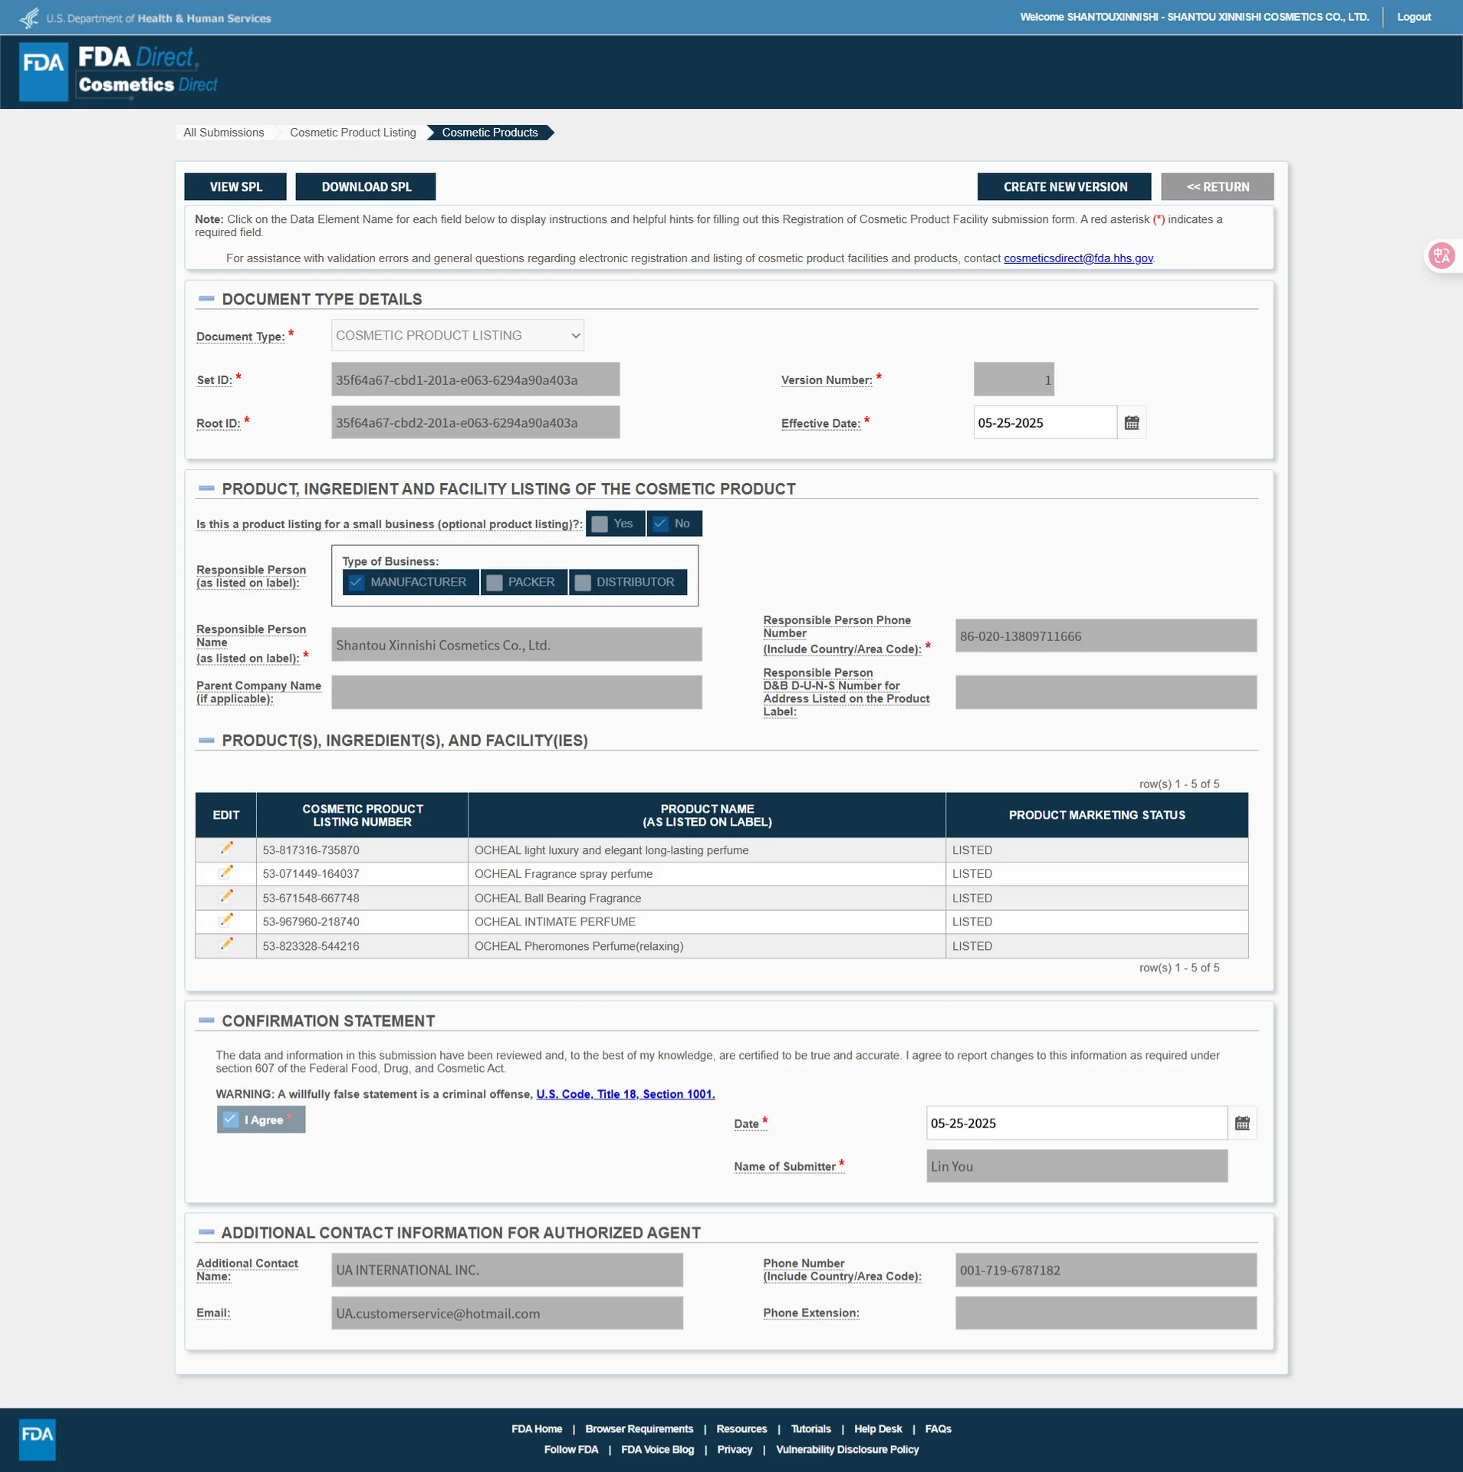The width and height of the screenshot is (1463, 1472).
Task: Collapse the Document Type Details section
Action: [206, 299]
